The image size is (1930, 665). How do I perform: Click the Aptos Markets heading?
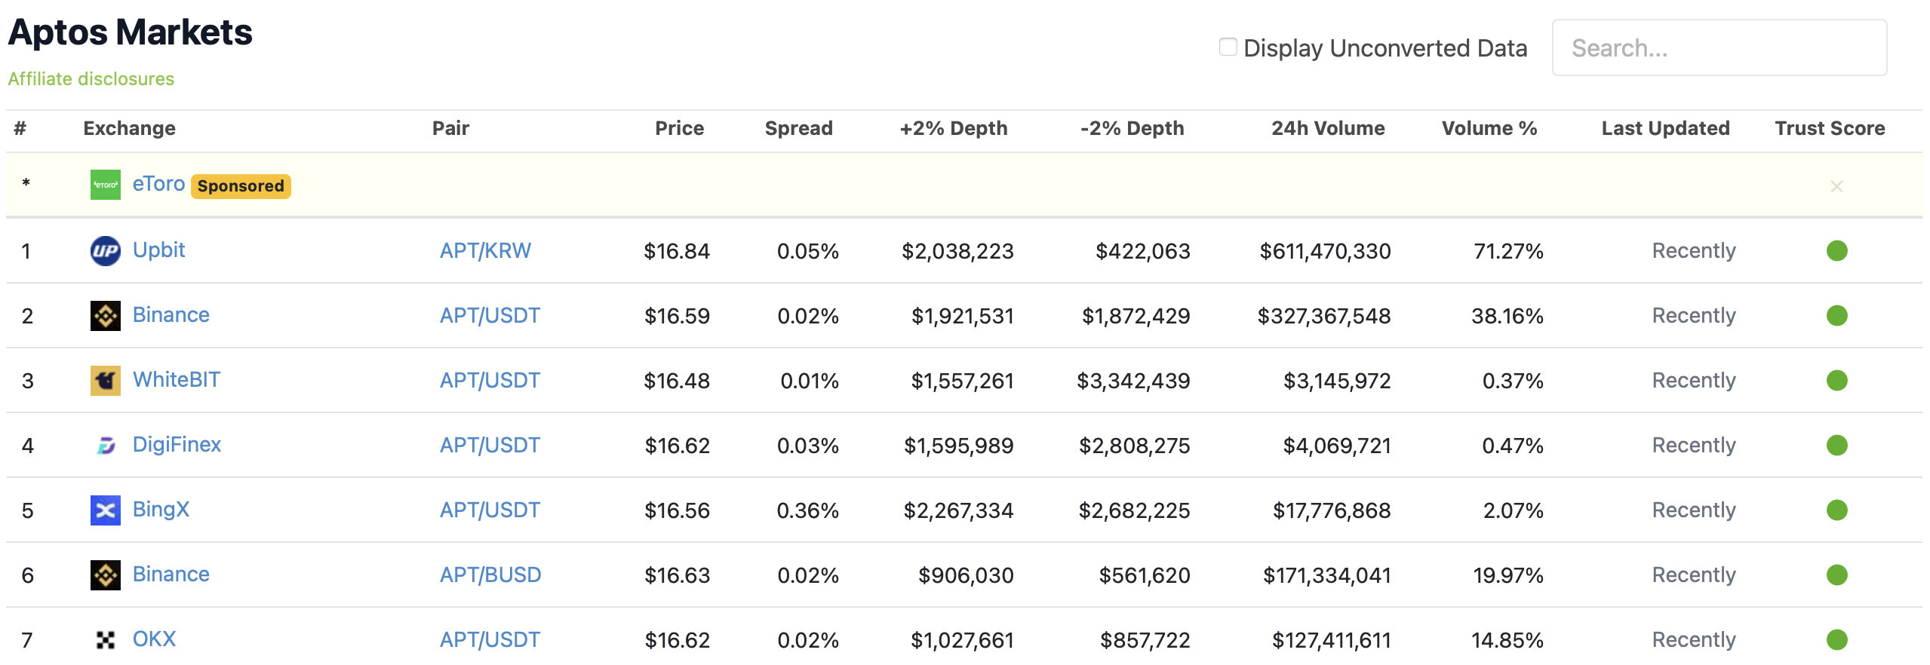[131, 32]
